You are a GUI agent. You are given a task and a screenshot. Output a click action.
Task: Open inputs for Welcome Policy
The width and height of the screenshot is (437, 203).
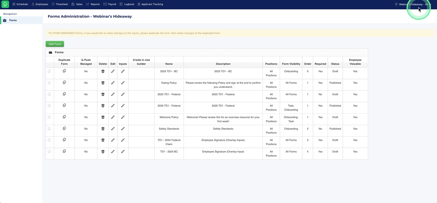[123, 117]
